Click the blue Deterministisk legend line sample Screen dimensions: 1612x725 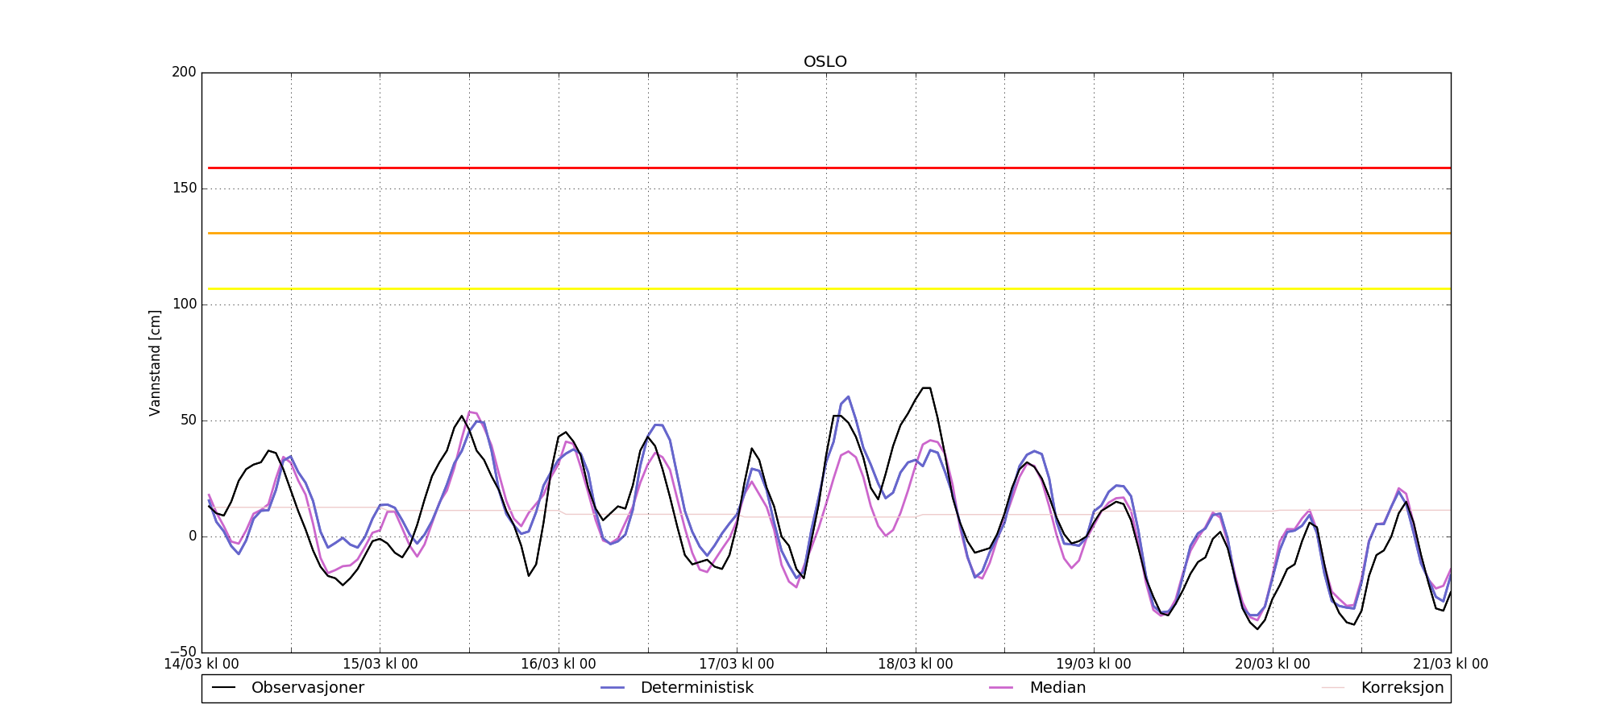click(x=613, y=688)
